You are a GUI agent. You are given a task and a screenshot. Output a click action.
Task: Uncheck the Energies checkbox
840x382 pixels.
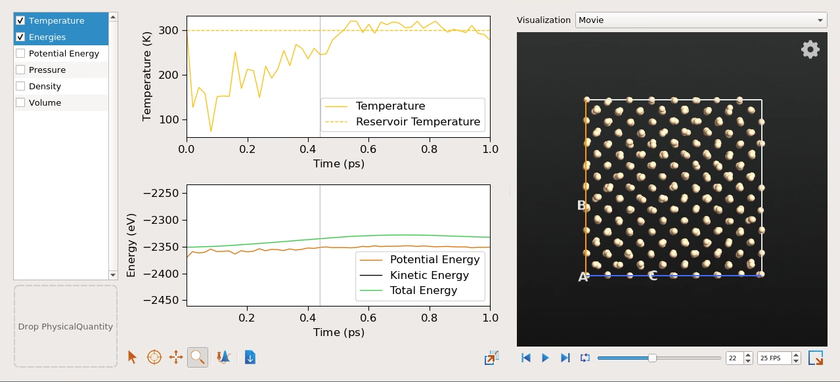[20, 37]
